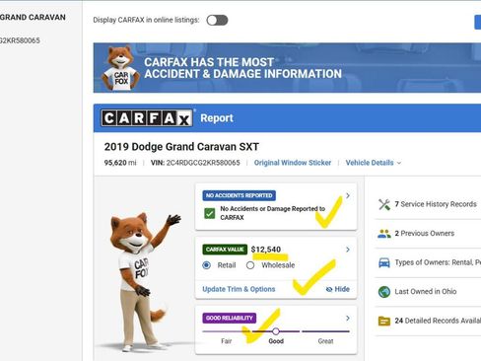The height and width of the screenshot is (361, 481).
Task: Click the CARFAX logo in report header
Action: (x=147, y=118)
